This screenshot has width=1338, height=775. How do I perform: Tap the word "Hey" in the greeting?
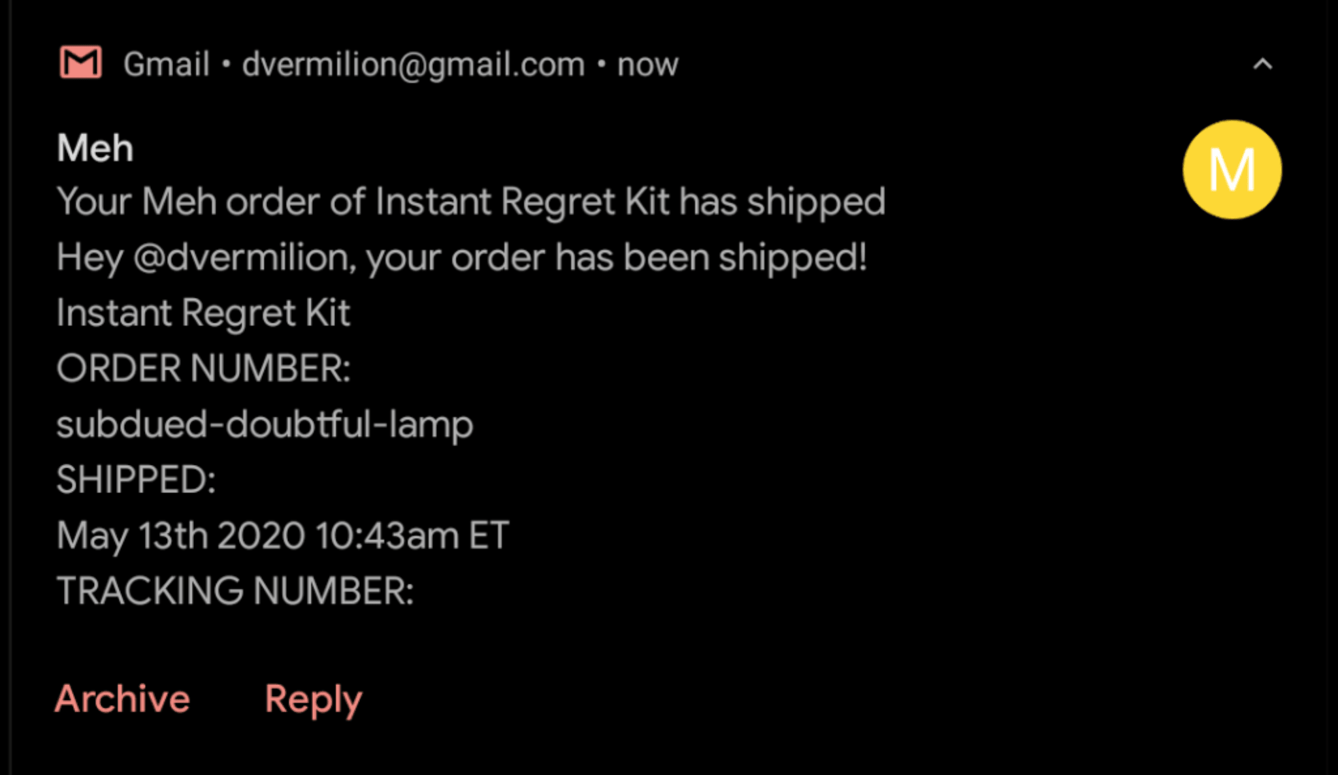tap(90, 257)
